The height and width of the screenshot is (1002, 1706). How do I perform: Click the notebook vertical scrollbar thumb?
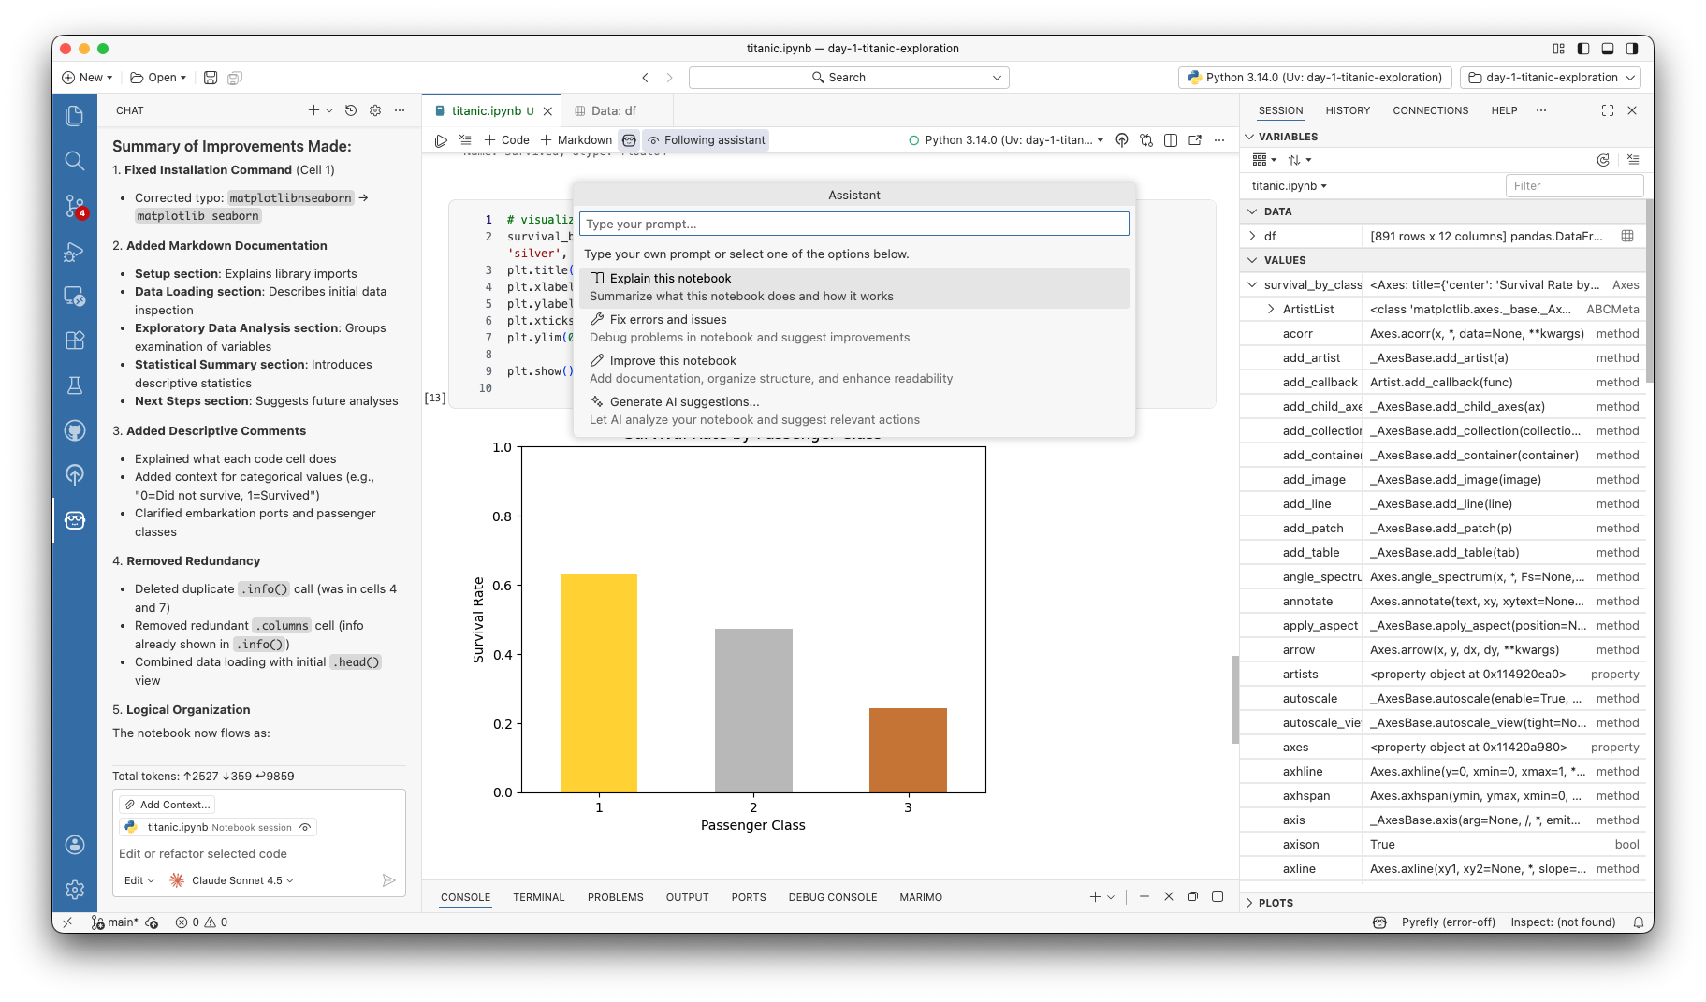(1234, 699)
